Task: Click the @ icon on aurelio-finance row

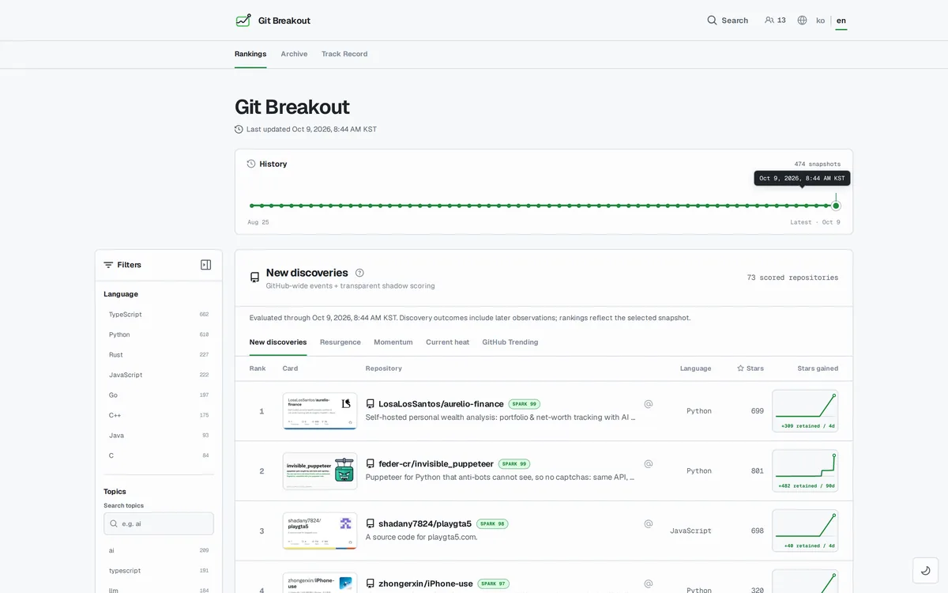Action: coord(649,404)
